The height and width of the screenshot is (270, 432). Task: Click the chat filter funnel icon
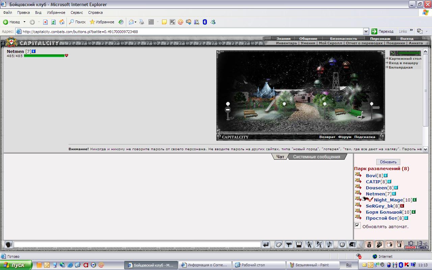(289, 244)
